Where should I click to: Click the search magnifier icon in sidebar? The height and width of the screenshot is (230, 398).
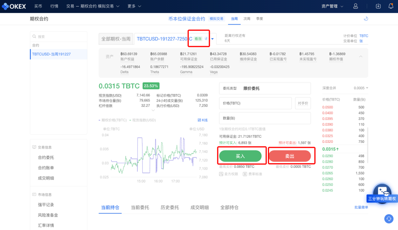(34, 36)
